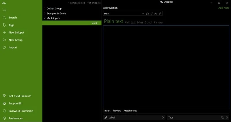Open the Html content tab
231x122 pixels.
[x=140, y=22]
